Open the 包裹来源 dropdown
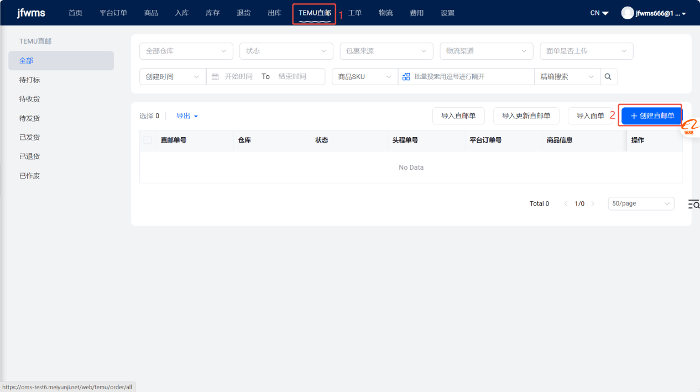The height and width of the screenshot is (392, 700). (x=386, y=51)
